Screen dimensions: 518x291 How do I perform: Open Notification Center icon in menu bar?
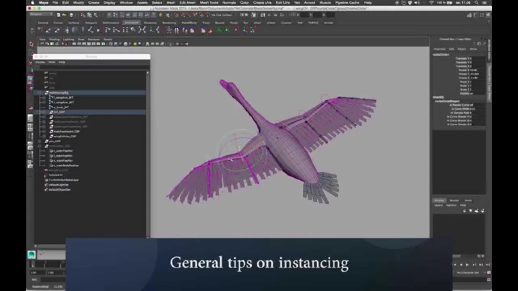(484, 2)
